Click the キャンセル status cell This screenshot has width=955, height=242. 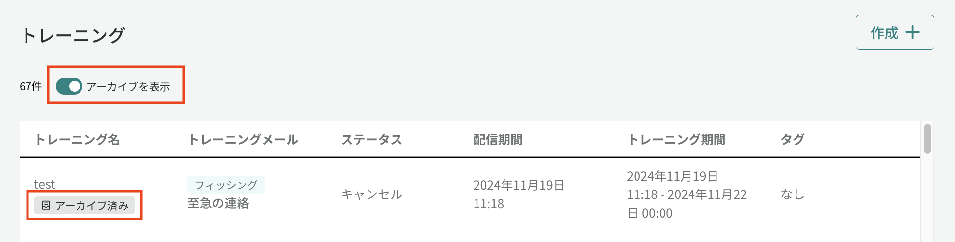point(371,194)
